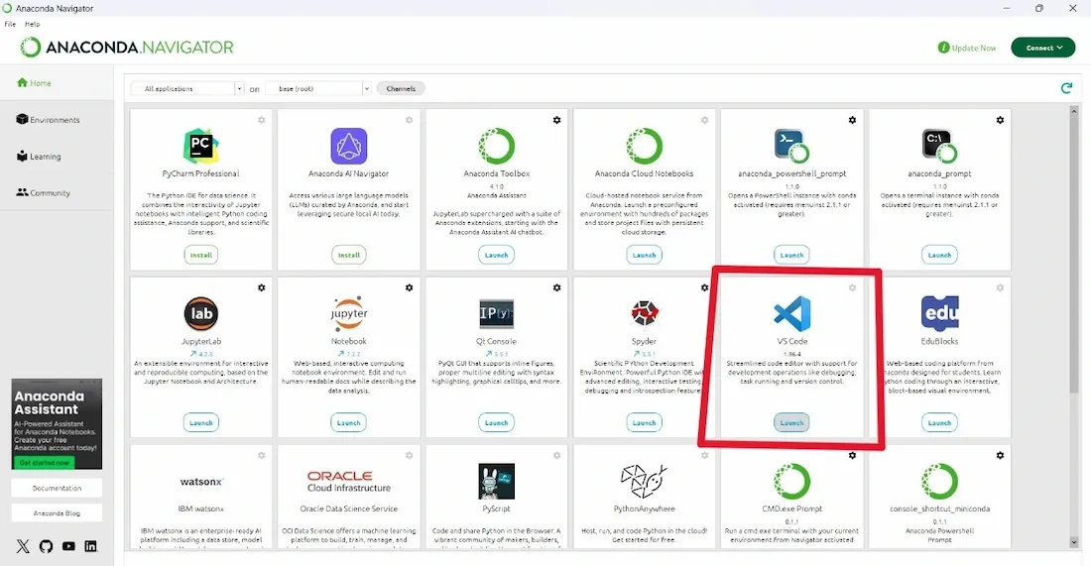
Task: Open the YouTube icon in sidebar footer
Action: point(68,546)
